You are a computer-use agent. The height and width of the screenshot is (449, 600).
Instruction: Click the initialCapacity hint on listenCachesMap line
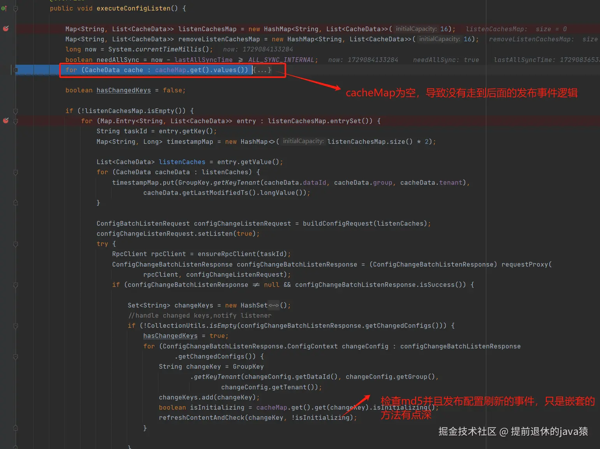pyautogui.click(x=416, y=29)
